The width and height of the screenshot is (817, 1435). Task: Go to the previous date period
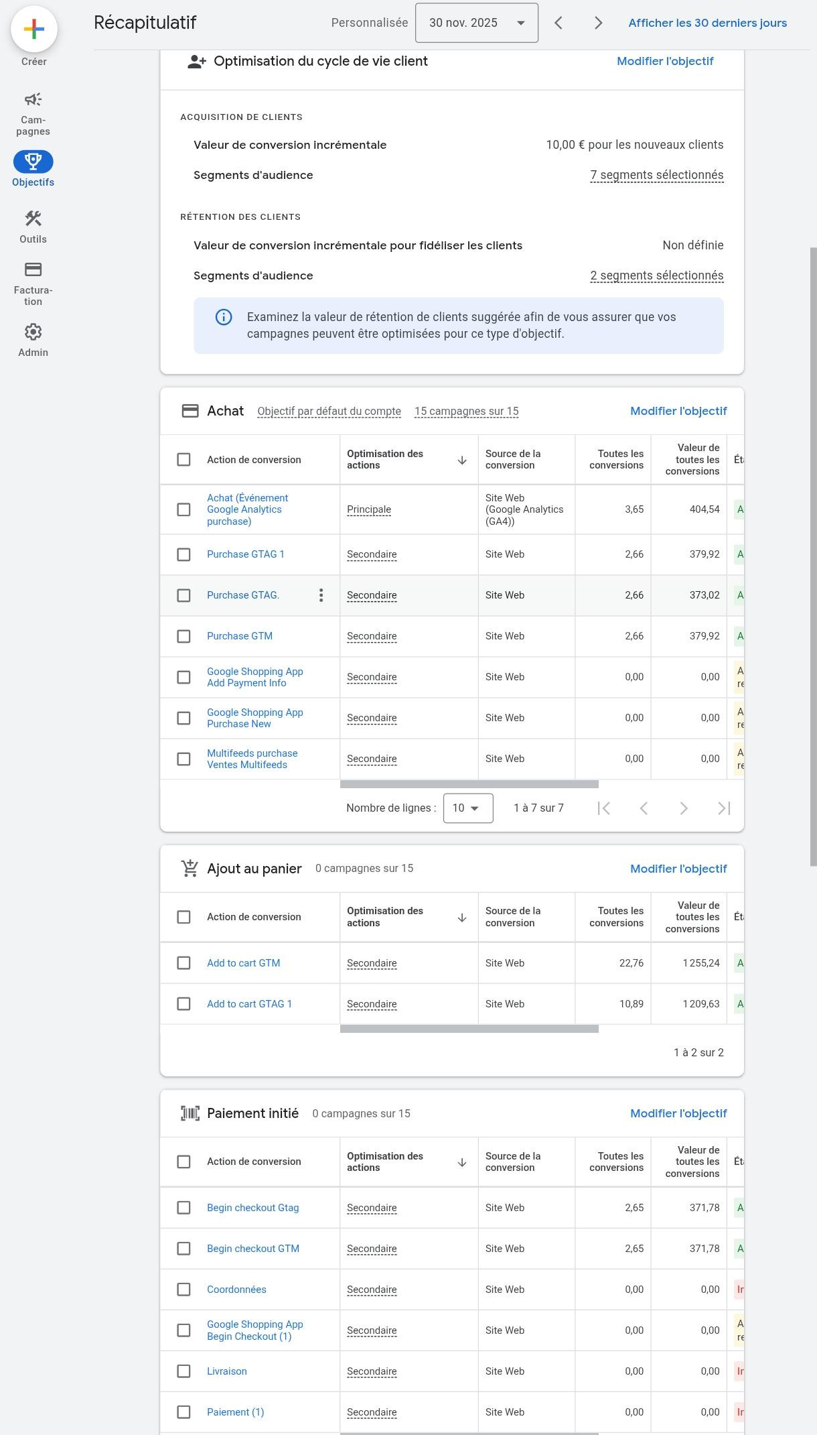tap(558, 23)
